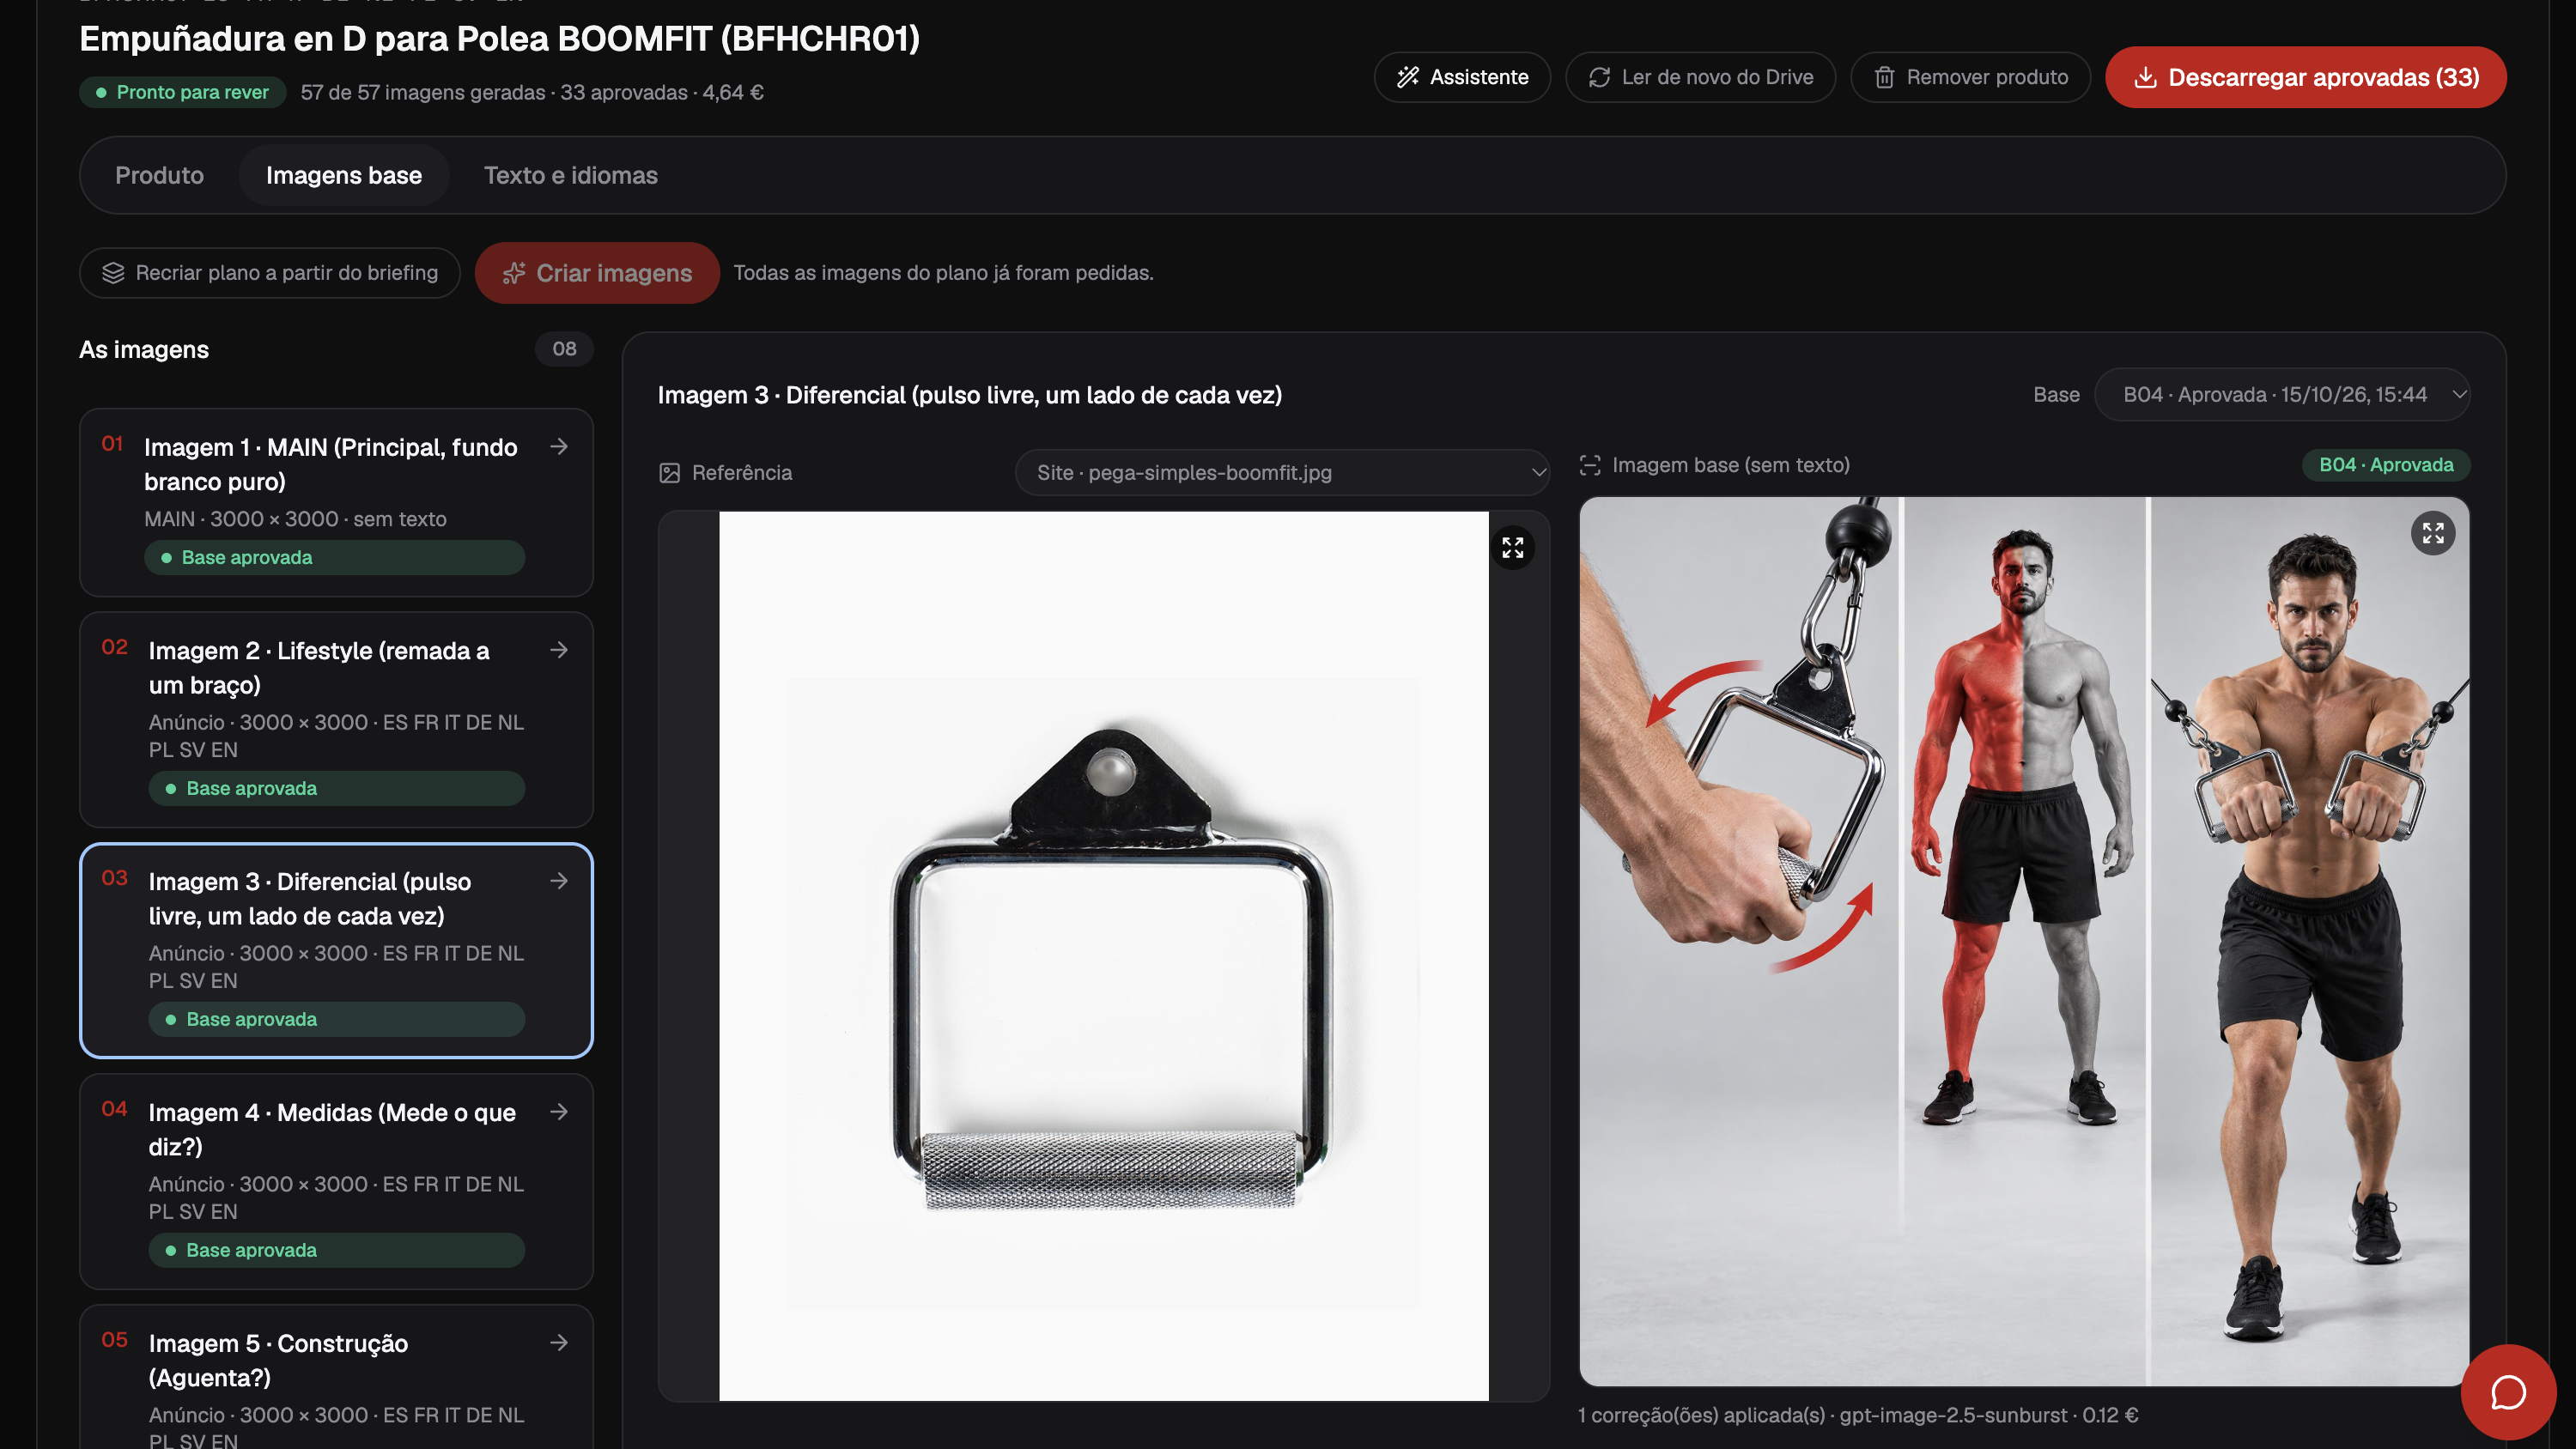Click the 57 de 57 imagens geradas summary
This screenshot has width=2576, height=1449.
[x=532, y=92]
